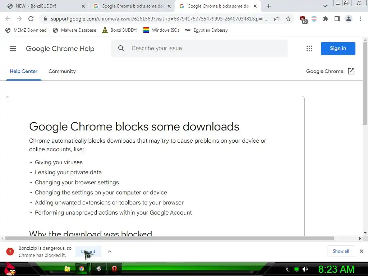Open the red ad blocker extension
The image size is (368, 276).
[303, 19]
